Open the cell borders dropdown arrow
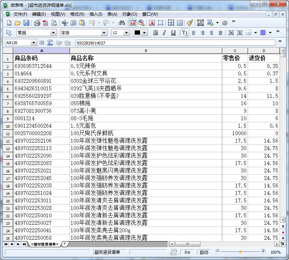 pyautogui.click(x=255, y=33)
